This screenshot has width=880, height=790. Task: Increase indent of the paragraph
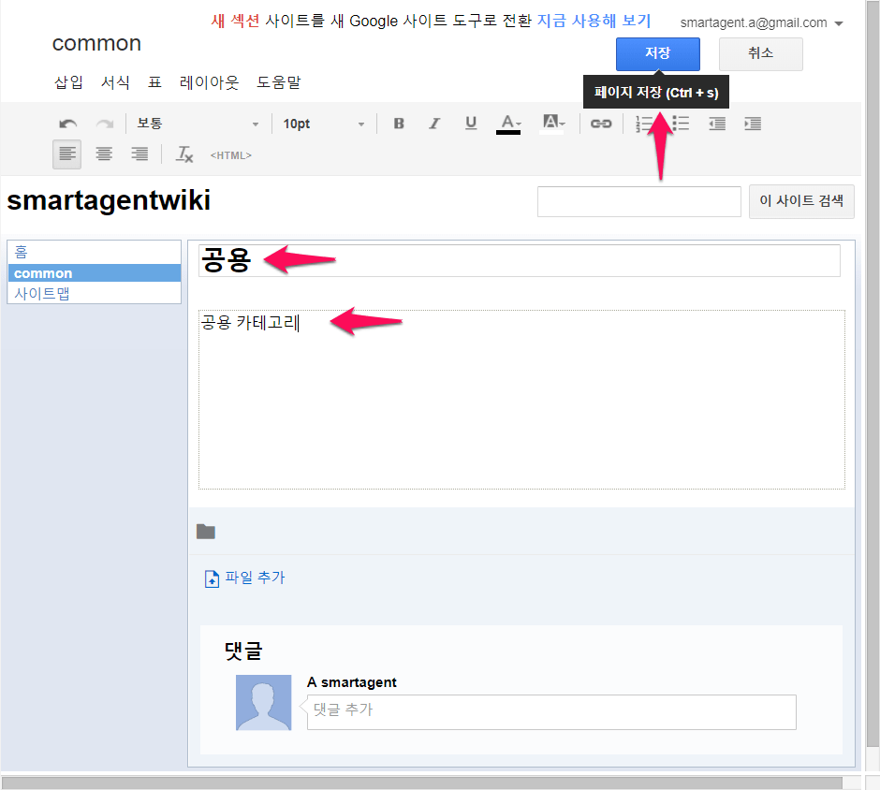753,124
